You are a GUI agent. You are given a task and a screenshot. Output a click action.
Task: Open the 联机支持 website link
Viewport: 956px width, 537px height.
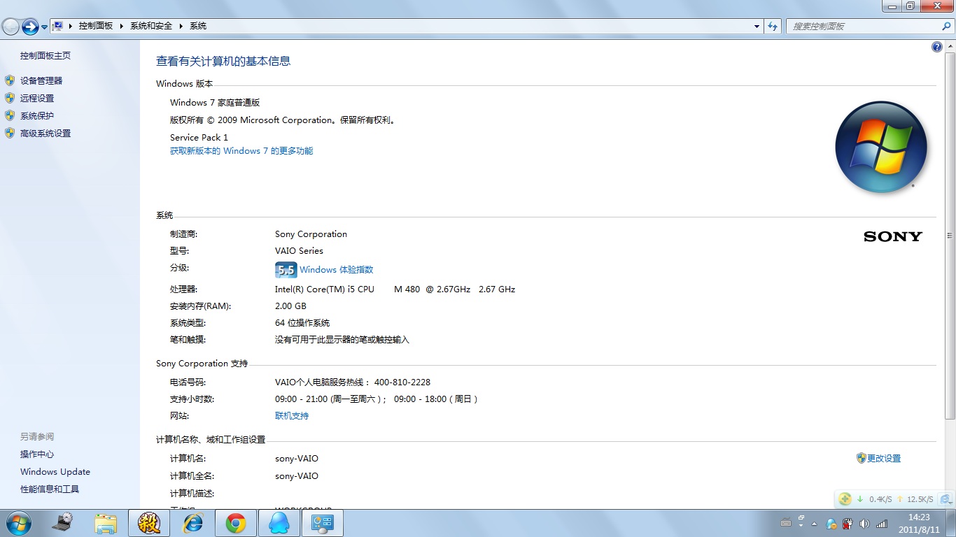pyautogui.click(x=292, y=416)
